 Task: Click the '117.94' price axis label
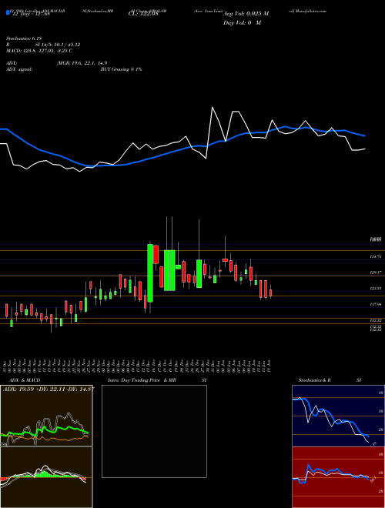coord(376,305)
